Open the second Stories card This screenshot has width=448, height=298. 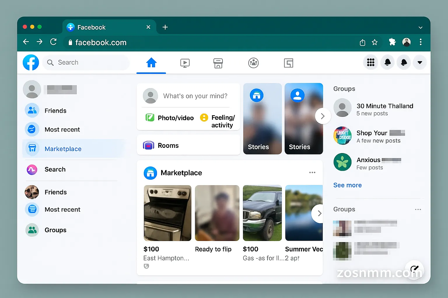tap(304, 118)
